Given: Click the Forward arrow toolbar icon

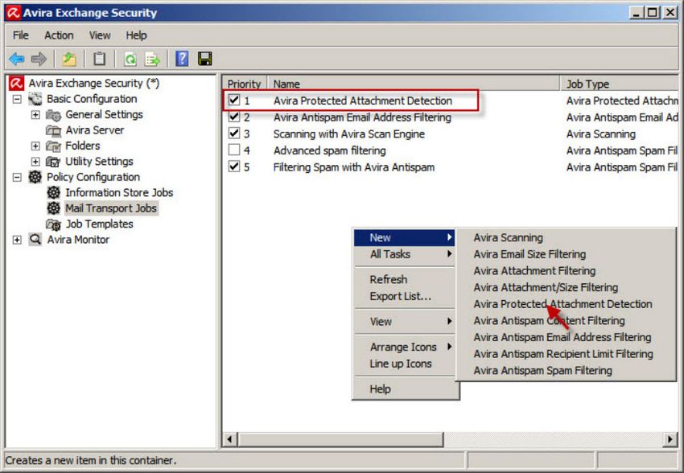Looking at the screenshot, I should tap(39, 59).
